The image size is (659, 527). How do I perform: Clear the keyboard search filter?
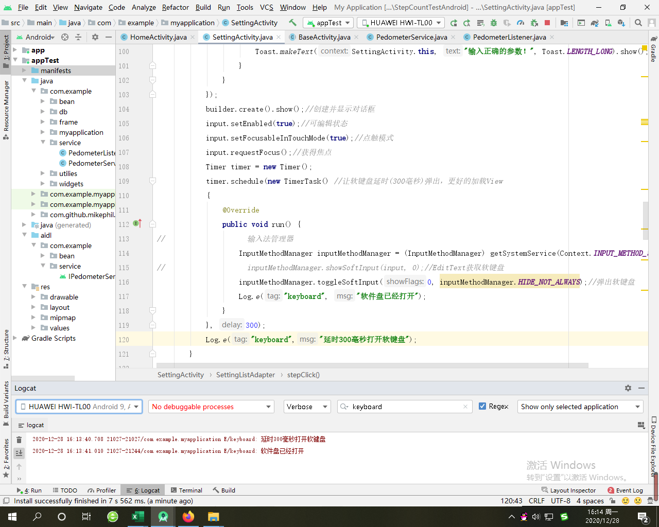[465, 407]
